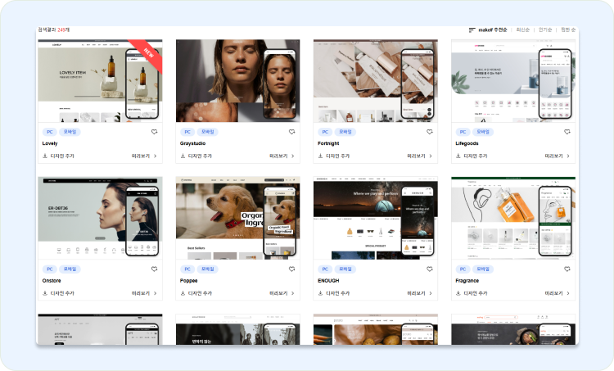
Task: Click the heart icon on Poppee card
Action: click(x=292, y=269)
